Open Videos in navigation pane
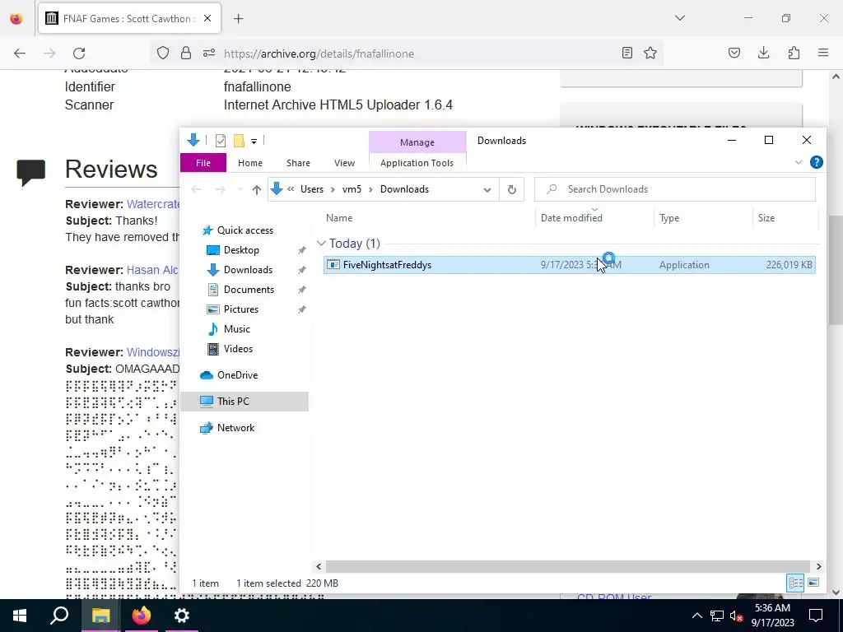The width and height of the screenshot is (843, 632). pos(238,349)
